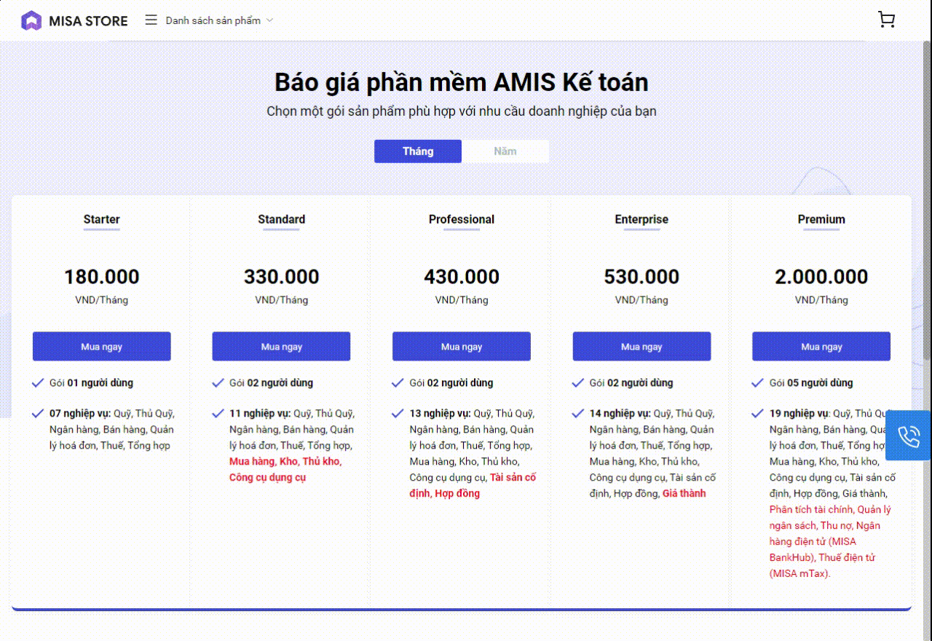Click checkmark beside 19 nghiệp vụ

[757, 413]
